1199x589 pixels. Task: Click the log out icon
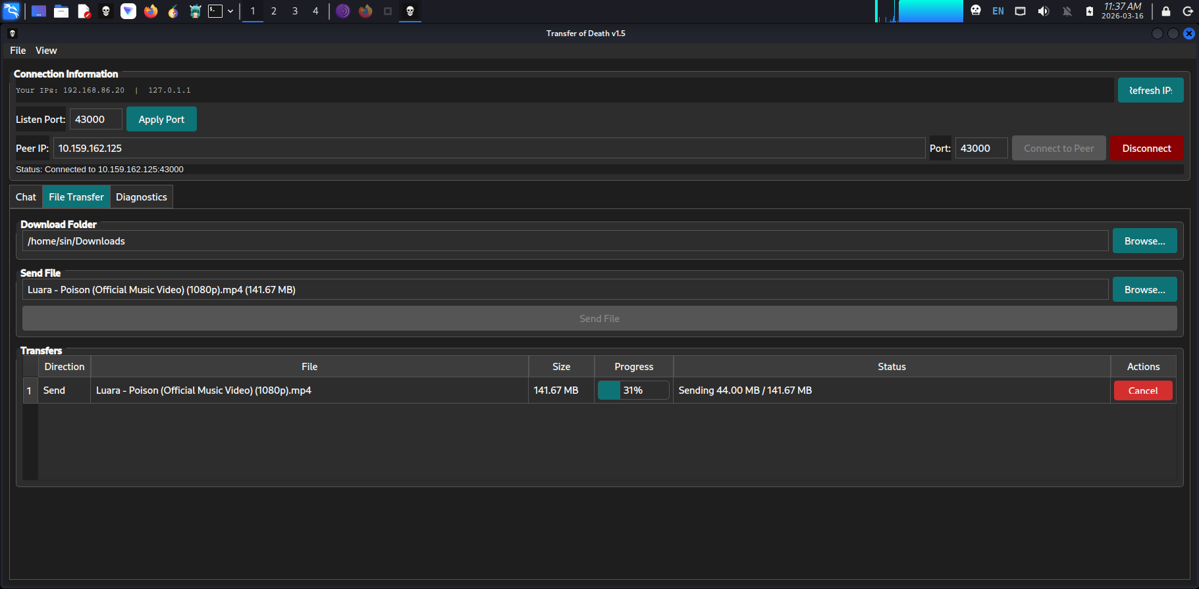[1188, 11]
